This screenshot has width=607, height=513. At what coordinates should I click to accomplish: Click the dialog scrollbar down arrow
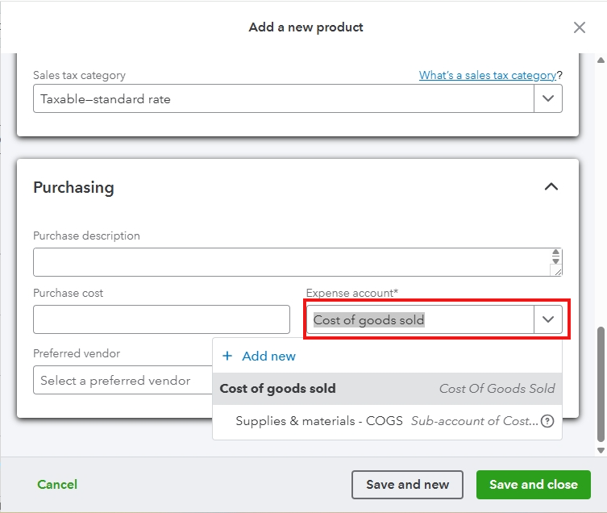tap(600, 450)
